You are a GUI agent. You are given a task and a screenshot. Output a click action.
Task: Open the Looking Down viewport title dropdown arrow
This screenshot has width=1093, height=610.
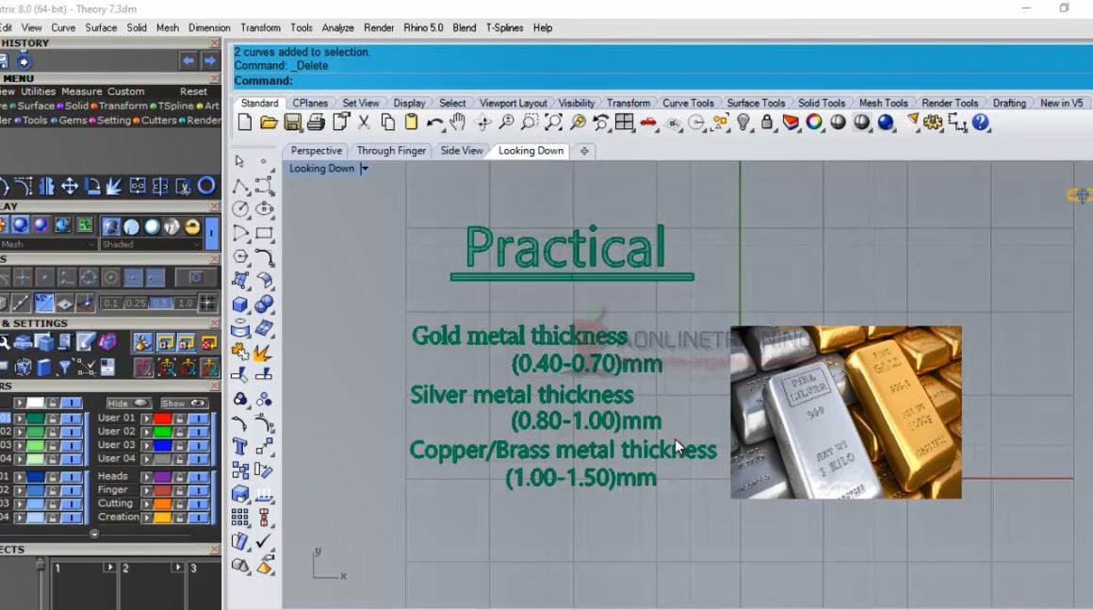365,169
